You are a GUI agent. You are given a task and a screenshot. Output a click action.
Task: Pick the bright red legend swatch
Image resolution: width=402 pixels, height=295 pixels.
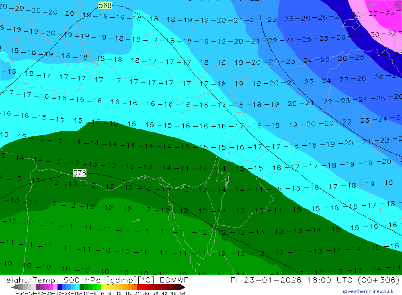[x=139, y=287]
